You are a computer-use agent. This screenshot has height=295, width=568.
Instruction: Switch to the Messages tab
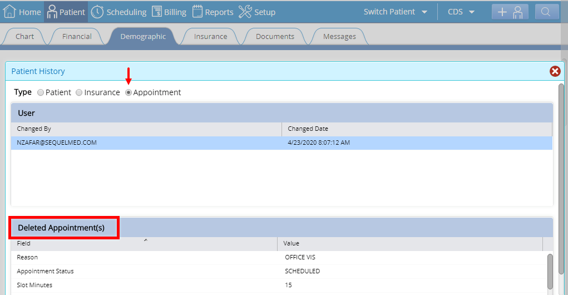(x=339, y=37)
